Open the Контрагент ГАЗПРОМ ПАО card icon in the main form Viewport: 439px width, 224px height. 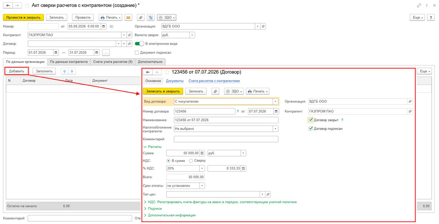pos(129,35)
